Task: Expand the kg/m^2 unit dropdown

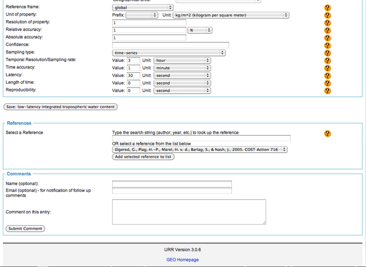Action: pos(231,15)
